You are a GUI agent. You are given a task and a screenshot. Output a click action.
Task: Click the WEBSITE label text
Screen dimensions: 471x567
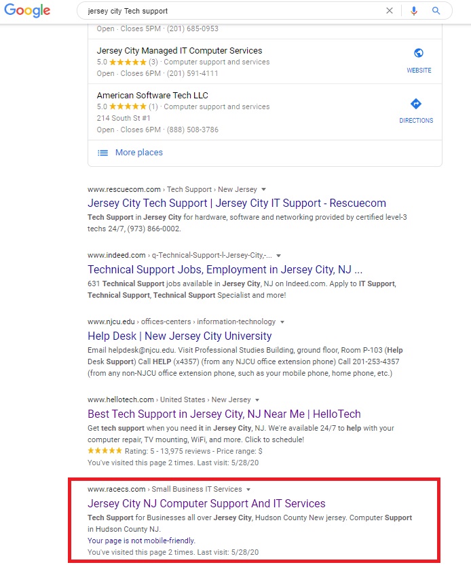pyautogui.click(x=419, y=70)
